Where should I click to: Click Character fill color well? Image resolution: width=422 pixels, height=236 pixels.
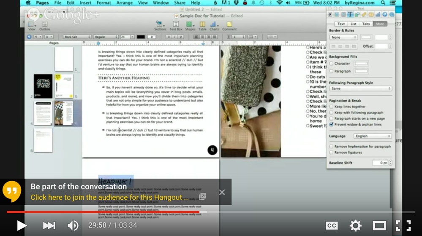pos(361,64)
